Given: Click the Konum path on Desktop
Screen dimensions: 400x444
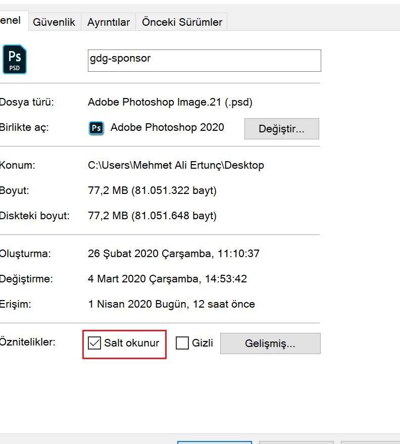Looking at the screenshot, I should 176,165.
